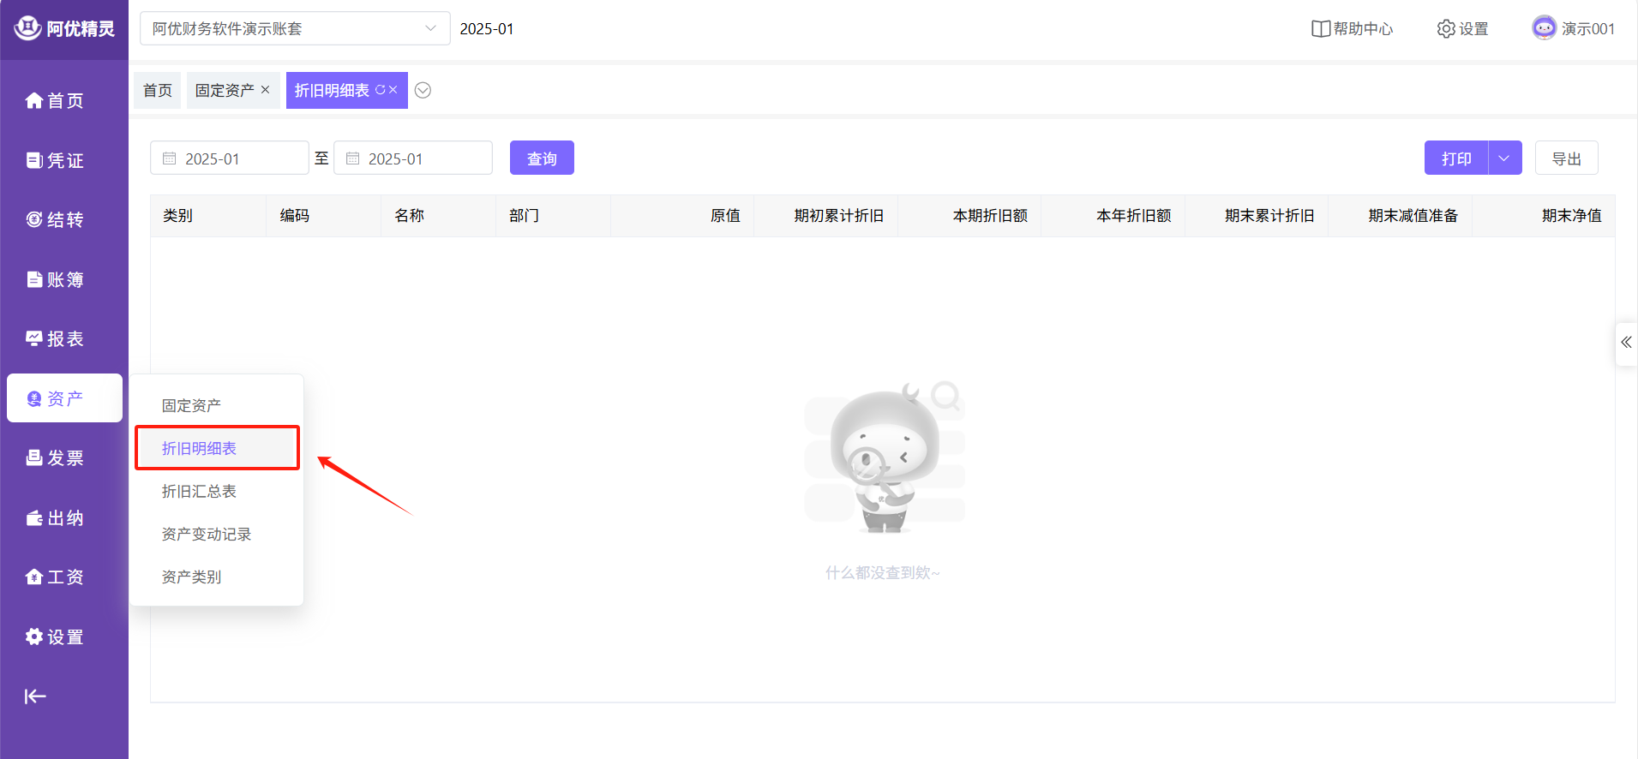Screen dimensions: 1638x759
Task: Select 折旧汇总表 from the asset submenu
Action: click(x=199, y=491)
